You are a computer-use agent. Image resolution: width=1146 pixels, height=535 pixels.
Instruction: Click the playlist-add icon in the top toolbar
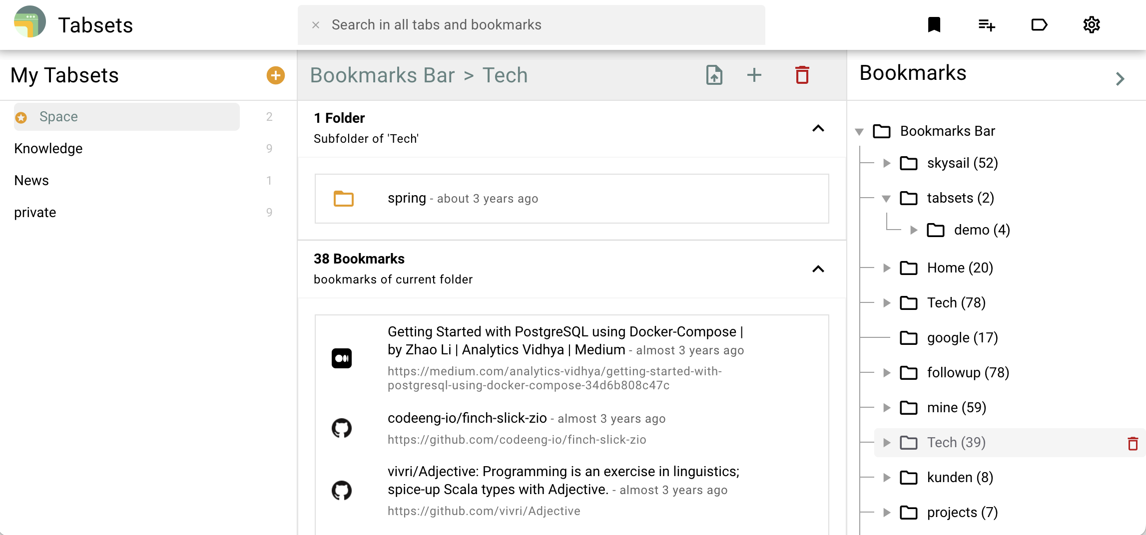987,24
